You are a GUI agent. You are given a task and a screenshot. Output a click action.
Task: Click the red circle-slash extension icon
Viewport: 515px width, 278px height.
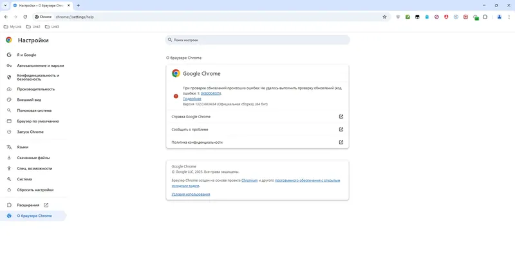[x=436, y=17]
